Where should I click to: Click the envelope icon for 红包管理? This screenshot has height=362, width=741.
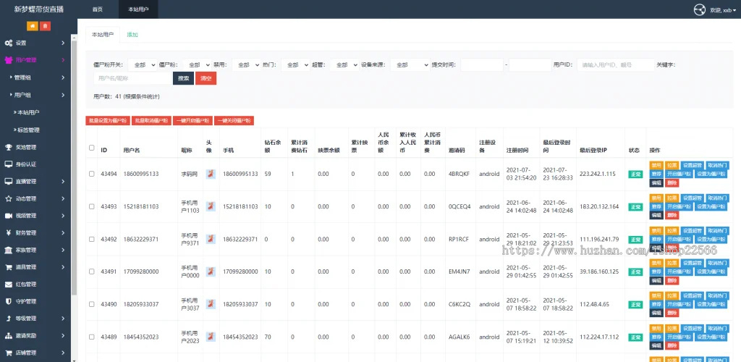(x=9, y=284)
